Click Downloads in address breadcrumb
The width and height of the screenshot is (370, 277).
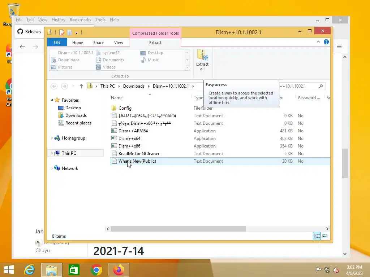[x=134, y=86]
